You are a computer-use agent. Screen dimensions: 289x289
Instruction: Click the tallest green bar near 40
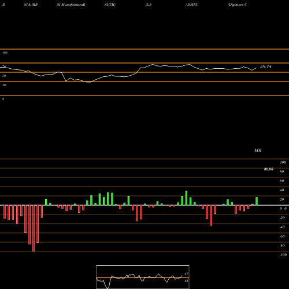coord(186,198)
